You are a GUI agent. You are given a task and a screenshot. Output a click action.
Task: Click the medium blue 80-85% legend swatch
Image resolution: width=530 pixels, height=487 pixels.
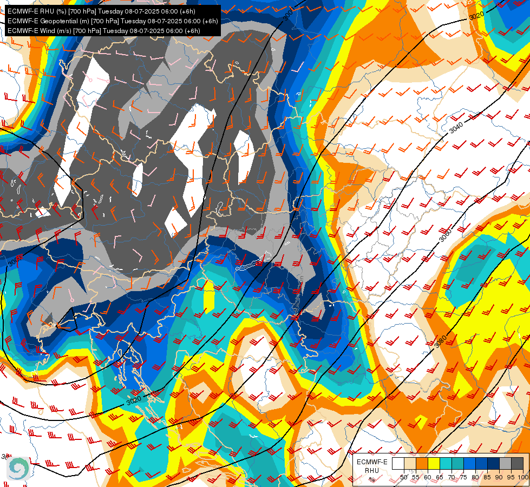pyautogui.click(x=481, y=463)
